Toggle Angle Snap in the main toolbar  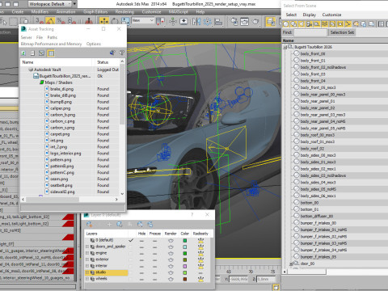pos(50,21)
